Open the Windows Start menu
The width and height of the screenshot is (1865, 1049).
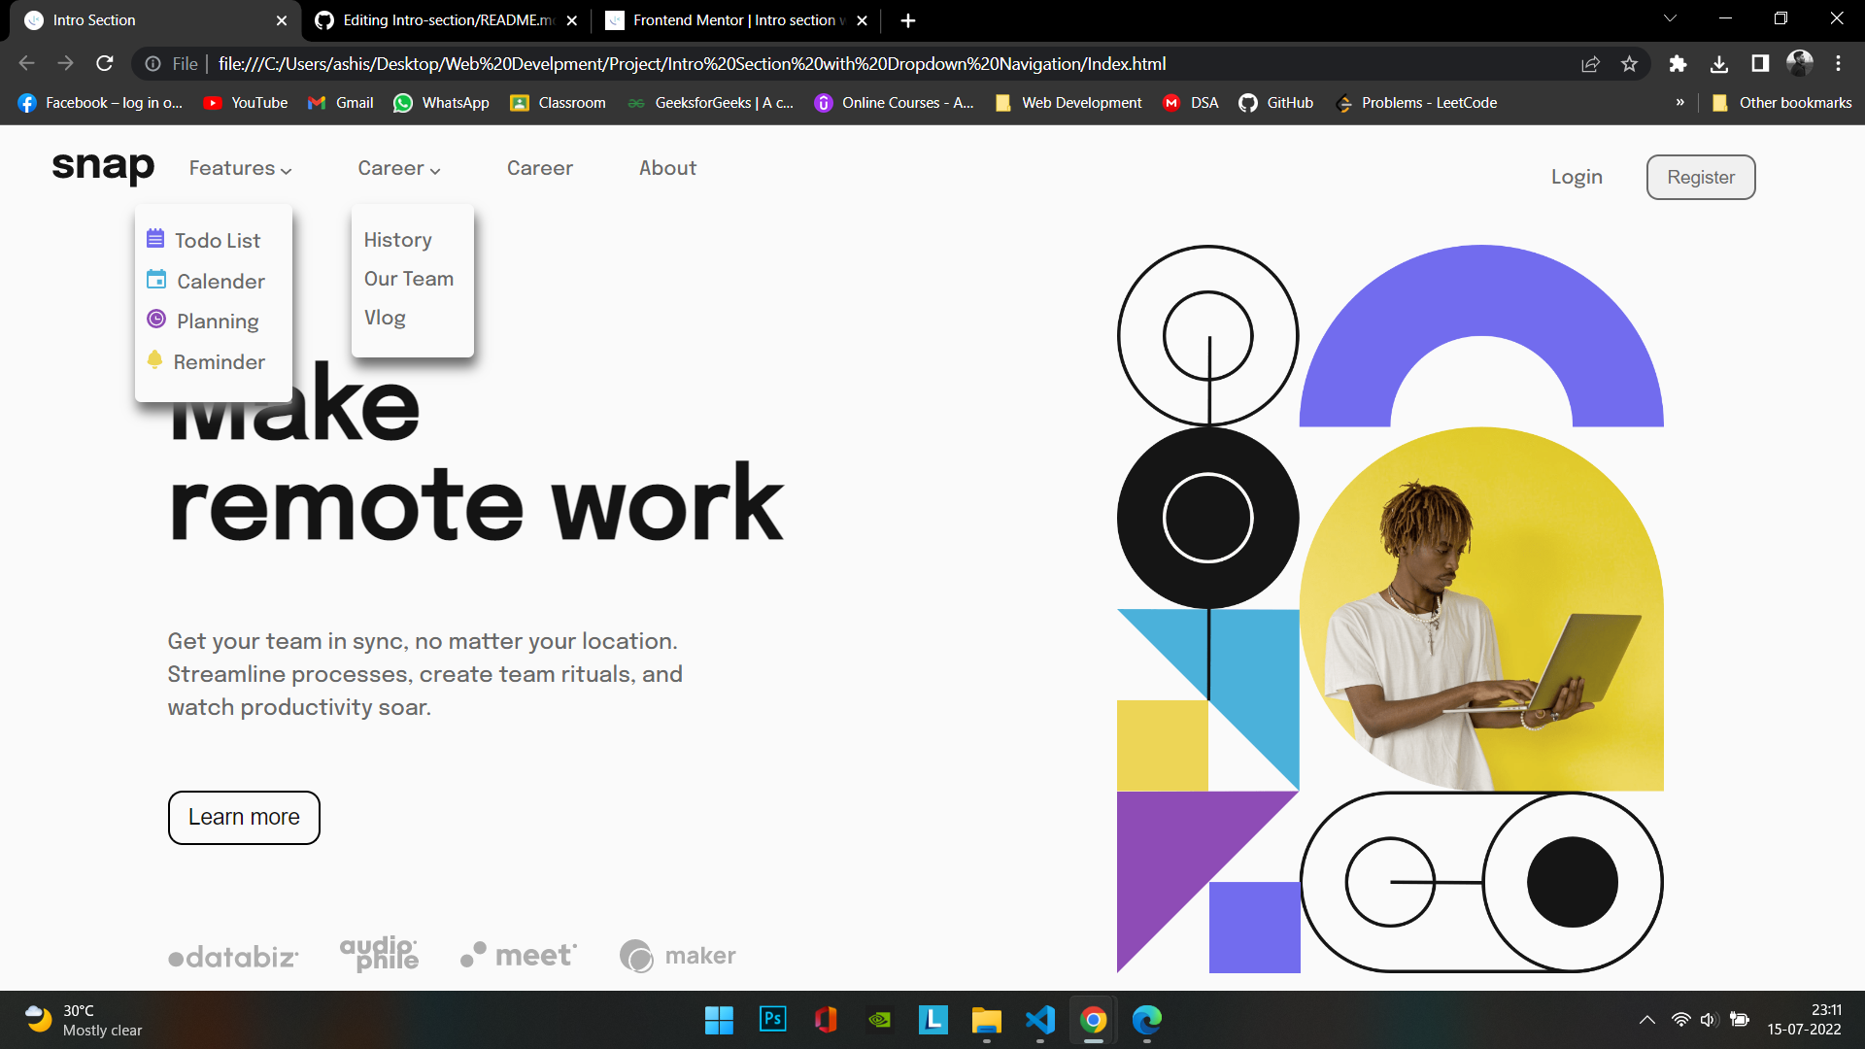pyautogui.click(x=719, y=1019)
